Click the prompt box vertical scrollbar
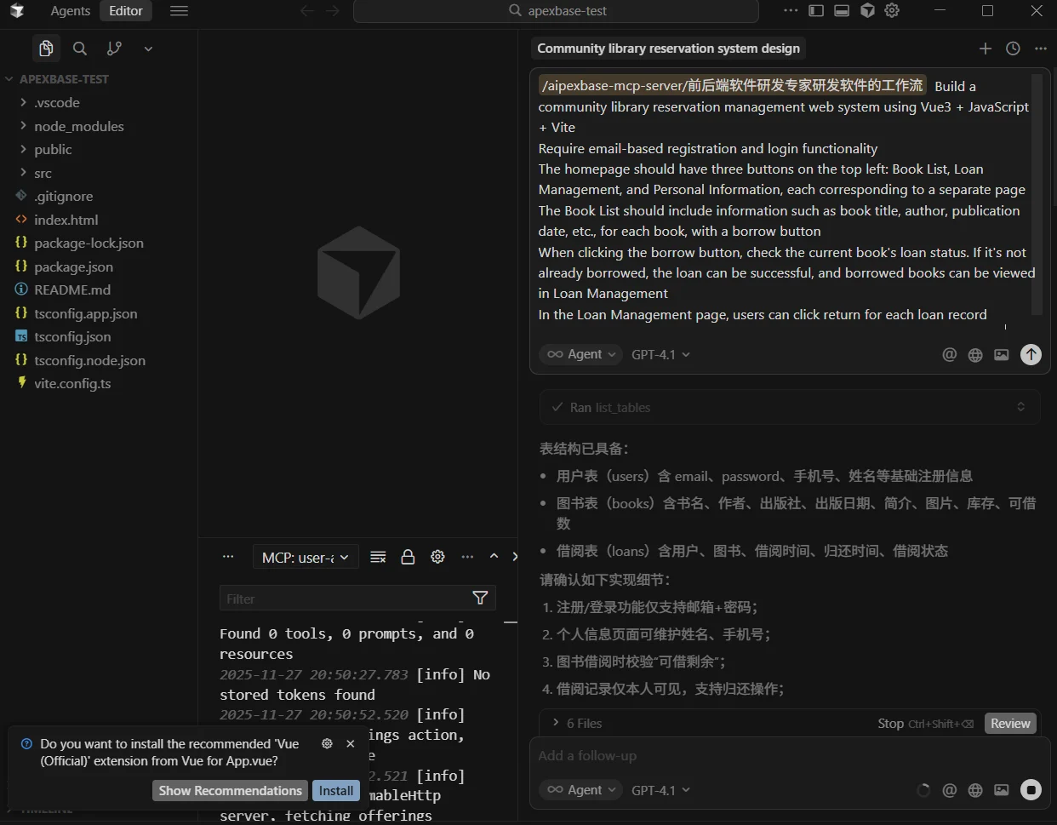Viewport: 1057px width, 825px height. click(1037, 194)
